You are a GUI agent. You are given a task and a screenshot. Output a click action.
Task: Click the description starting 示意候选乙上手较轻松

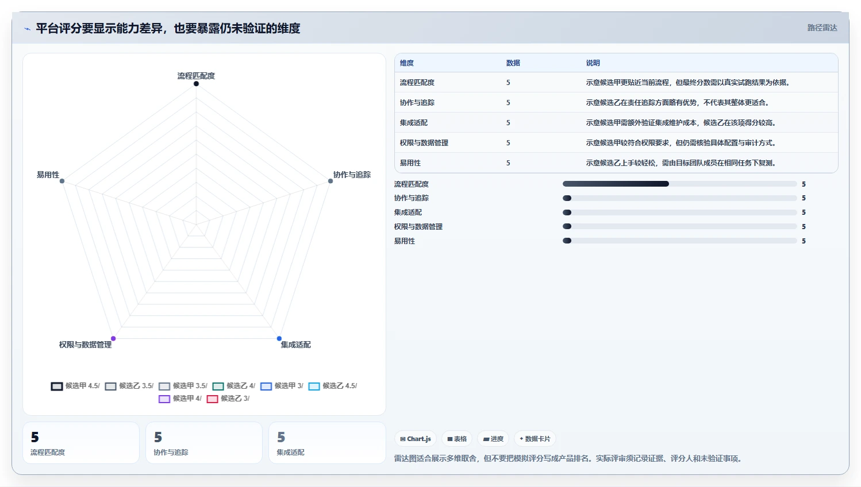coord(682,163)
